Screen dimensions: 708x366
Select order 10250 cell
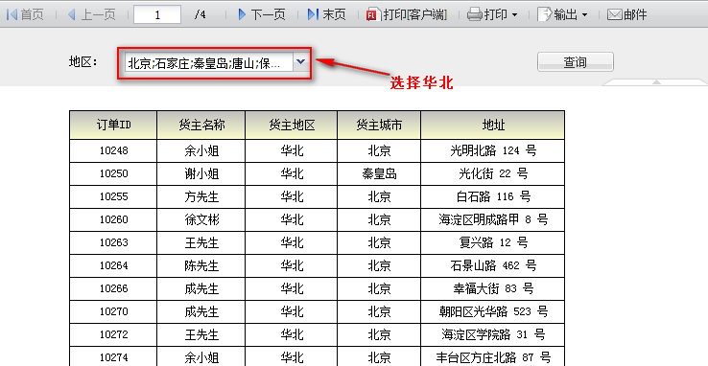[113, 173]
